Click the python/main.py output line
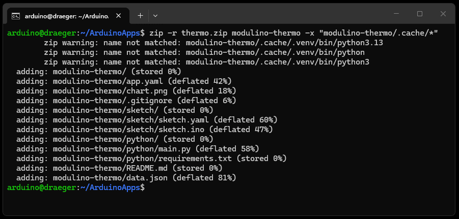The width and height of the screenshot is (459, 219). [138, 149]
